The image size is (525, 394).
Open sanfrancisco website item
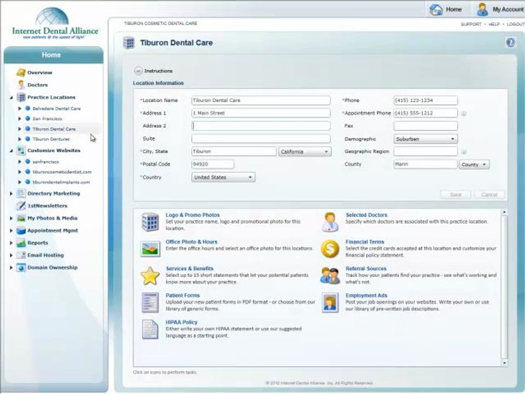pyautogui.click(x=45, y=162)
